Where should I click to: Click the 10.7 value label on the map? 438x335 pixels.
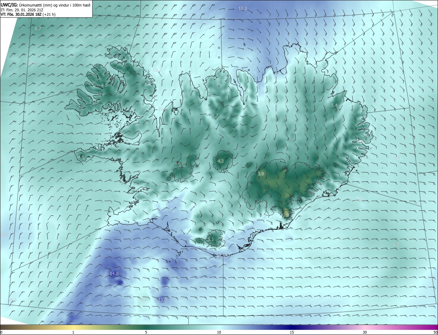[4, 235]
